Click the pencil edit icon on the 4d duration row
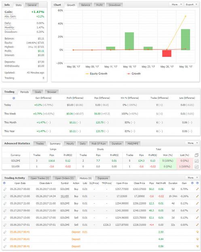Image resolution: width=201 pixels, height=252 pixels. coord(197,203)
